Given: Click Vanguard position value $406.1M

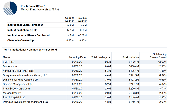Looking at the screenshot, I should point(134,71).
